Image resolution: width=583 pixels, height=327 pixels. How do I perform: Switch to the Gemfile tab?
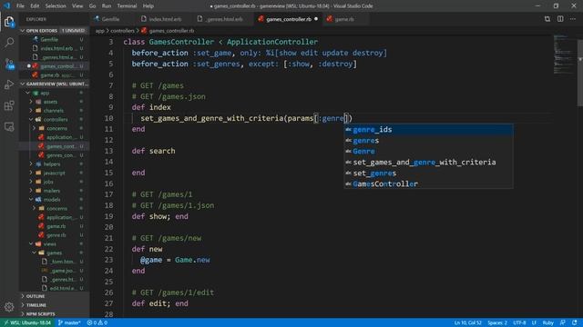110,19
